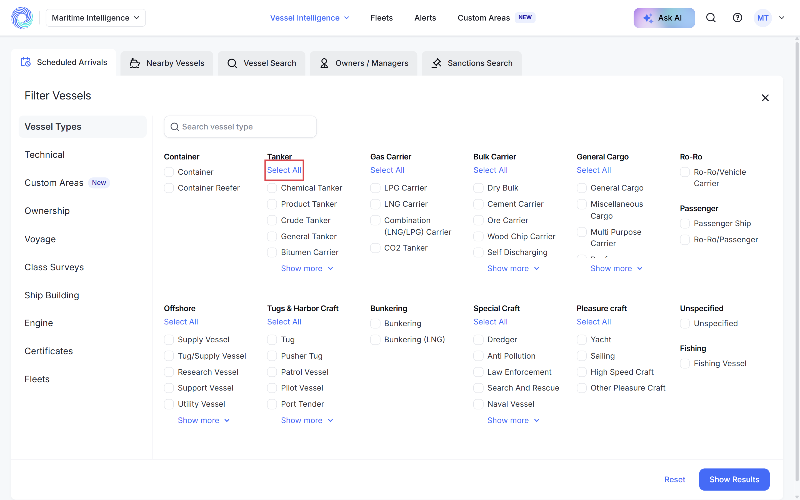
Task: Click the Show Results button
Action: 734,480
